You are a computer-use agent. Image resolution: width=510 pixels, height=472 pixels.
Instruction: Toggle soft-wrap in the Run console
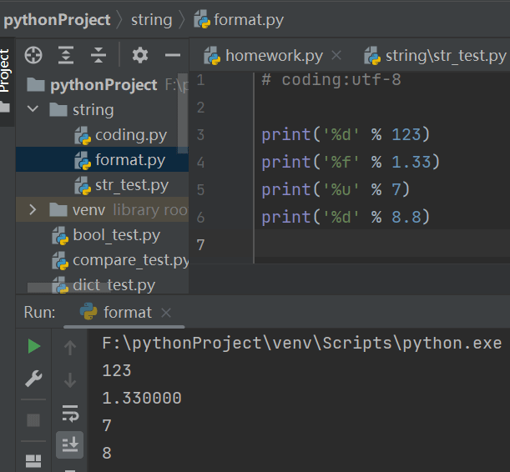(70, 414)
